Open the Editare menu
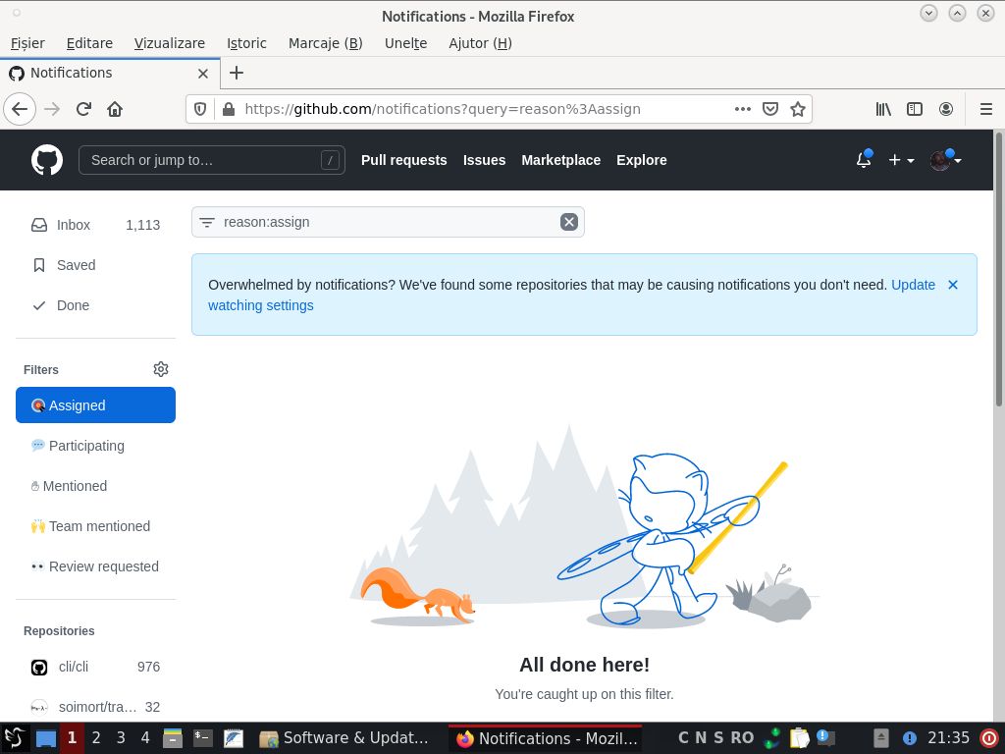This screenshot has height=754, width=1005. tap(89, 43)
